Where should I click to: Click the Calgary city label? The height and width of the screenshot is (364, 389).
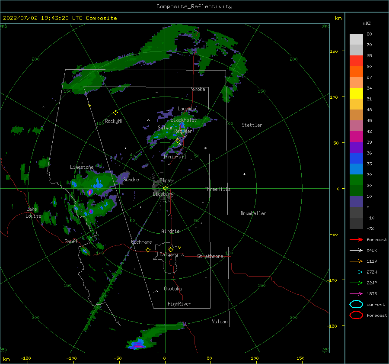[x=169, y=254]
